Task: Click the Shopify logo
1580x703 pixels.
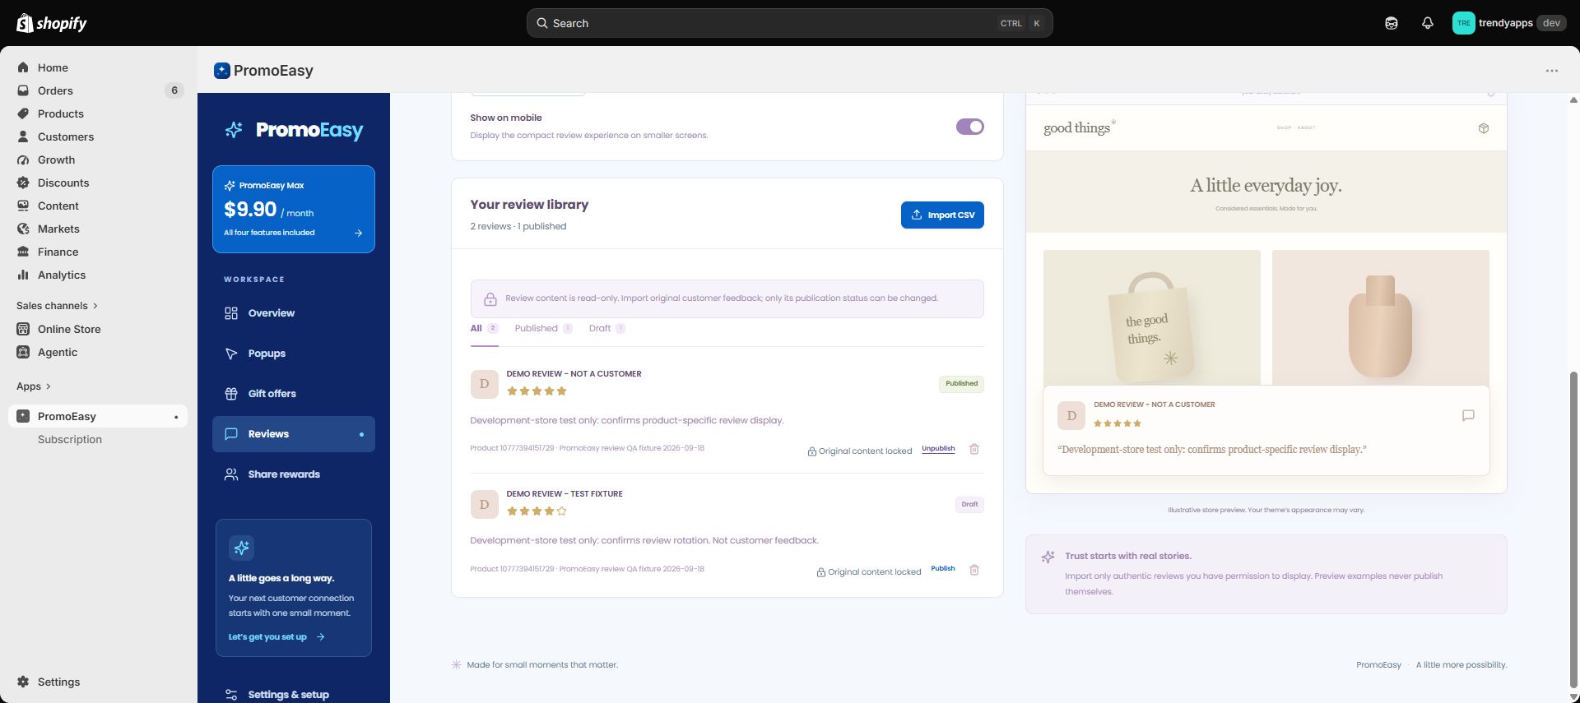Action: point(52,23)
